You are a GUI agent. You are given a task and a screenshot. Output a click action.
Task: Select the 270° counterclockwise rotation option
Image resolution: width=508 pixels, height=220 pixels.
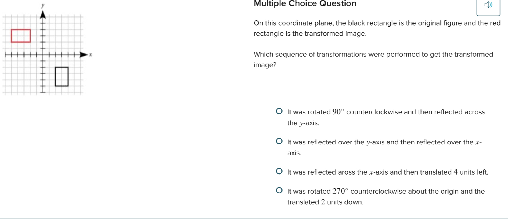pos(279,190)
